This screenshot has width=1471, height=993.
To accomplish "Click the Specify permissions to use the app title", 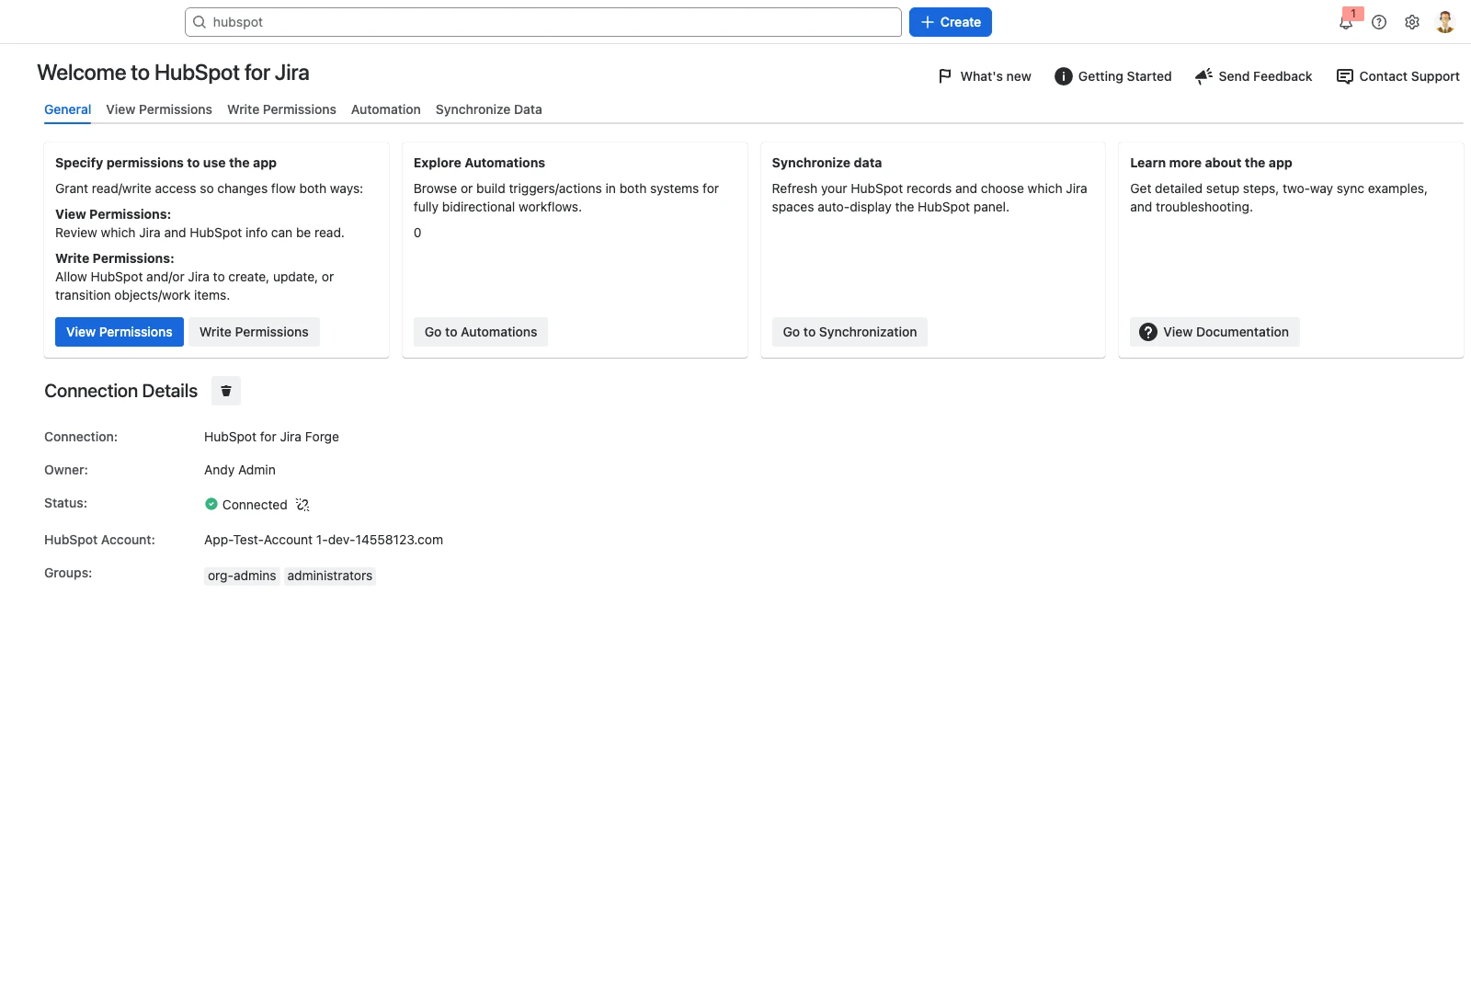I will (x=165, y=163).
